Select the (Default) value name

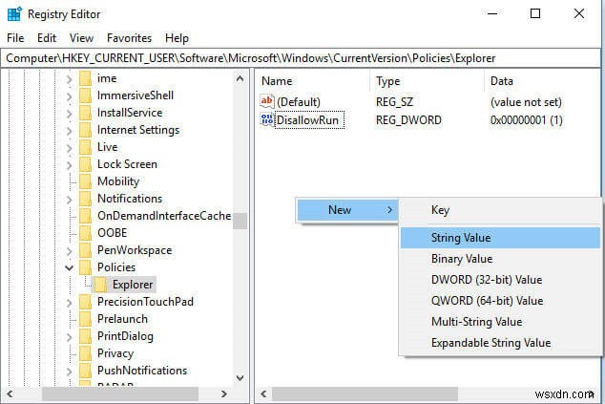(299, 102)
